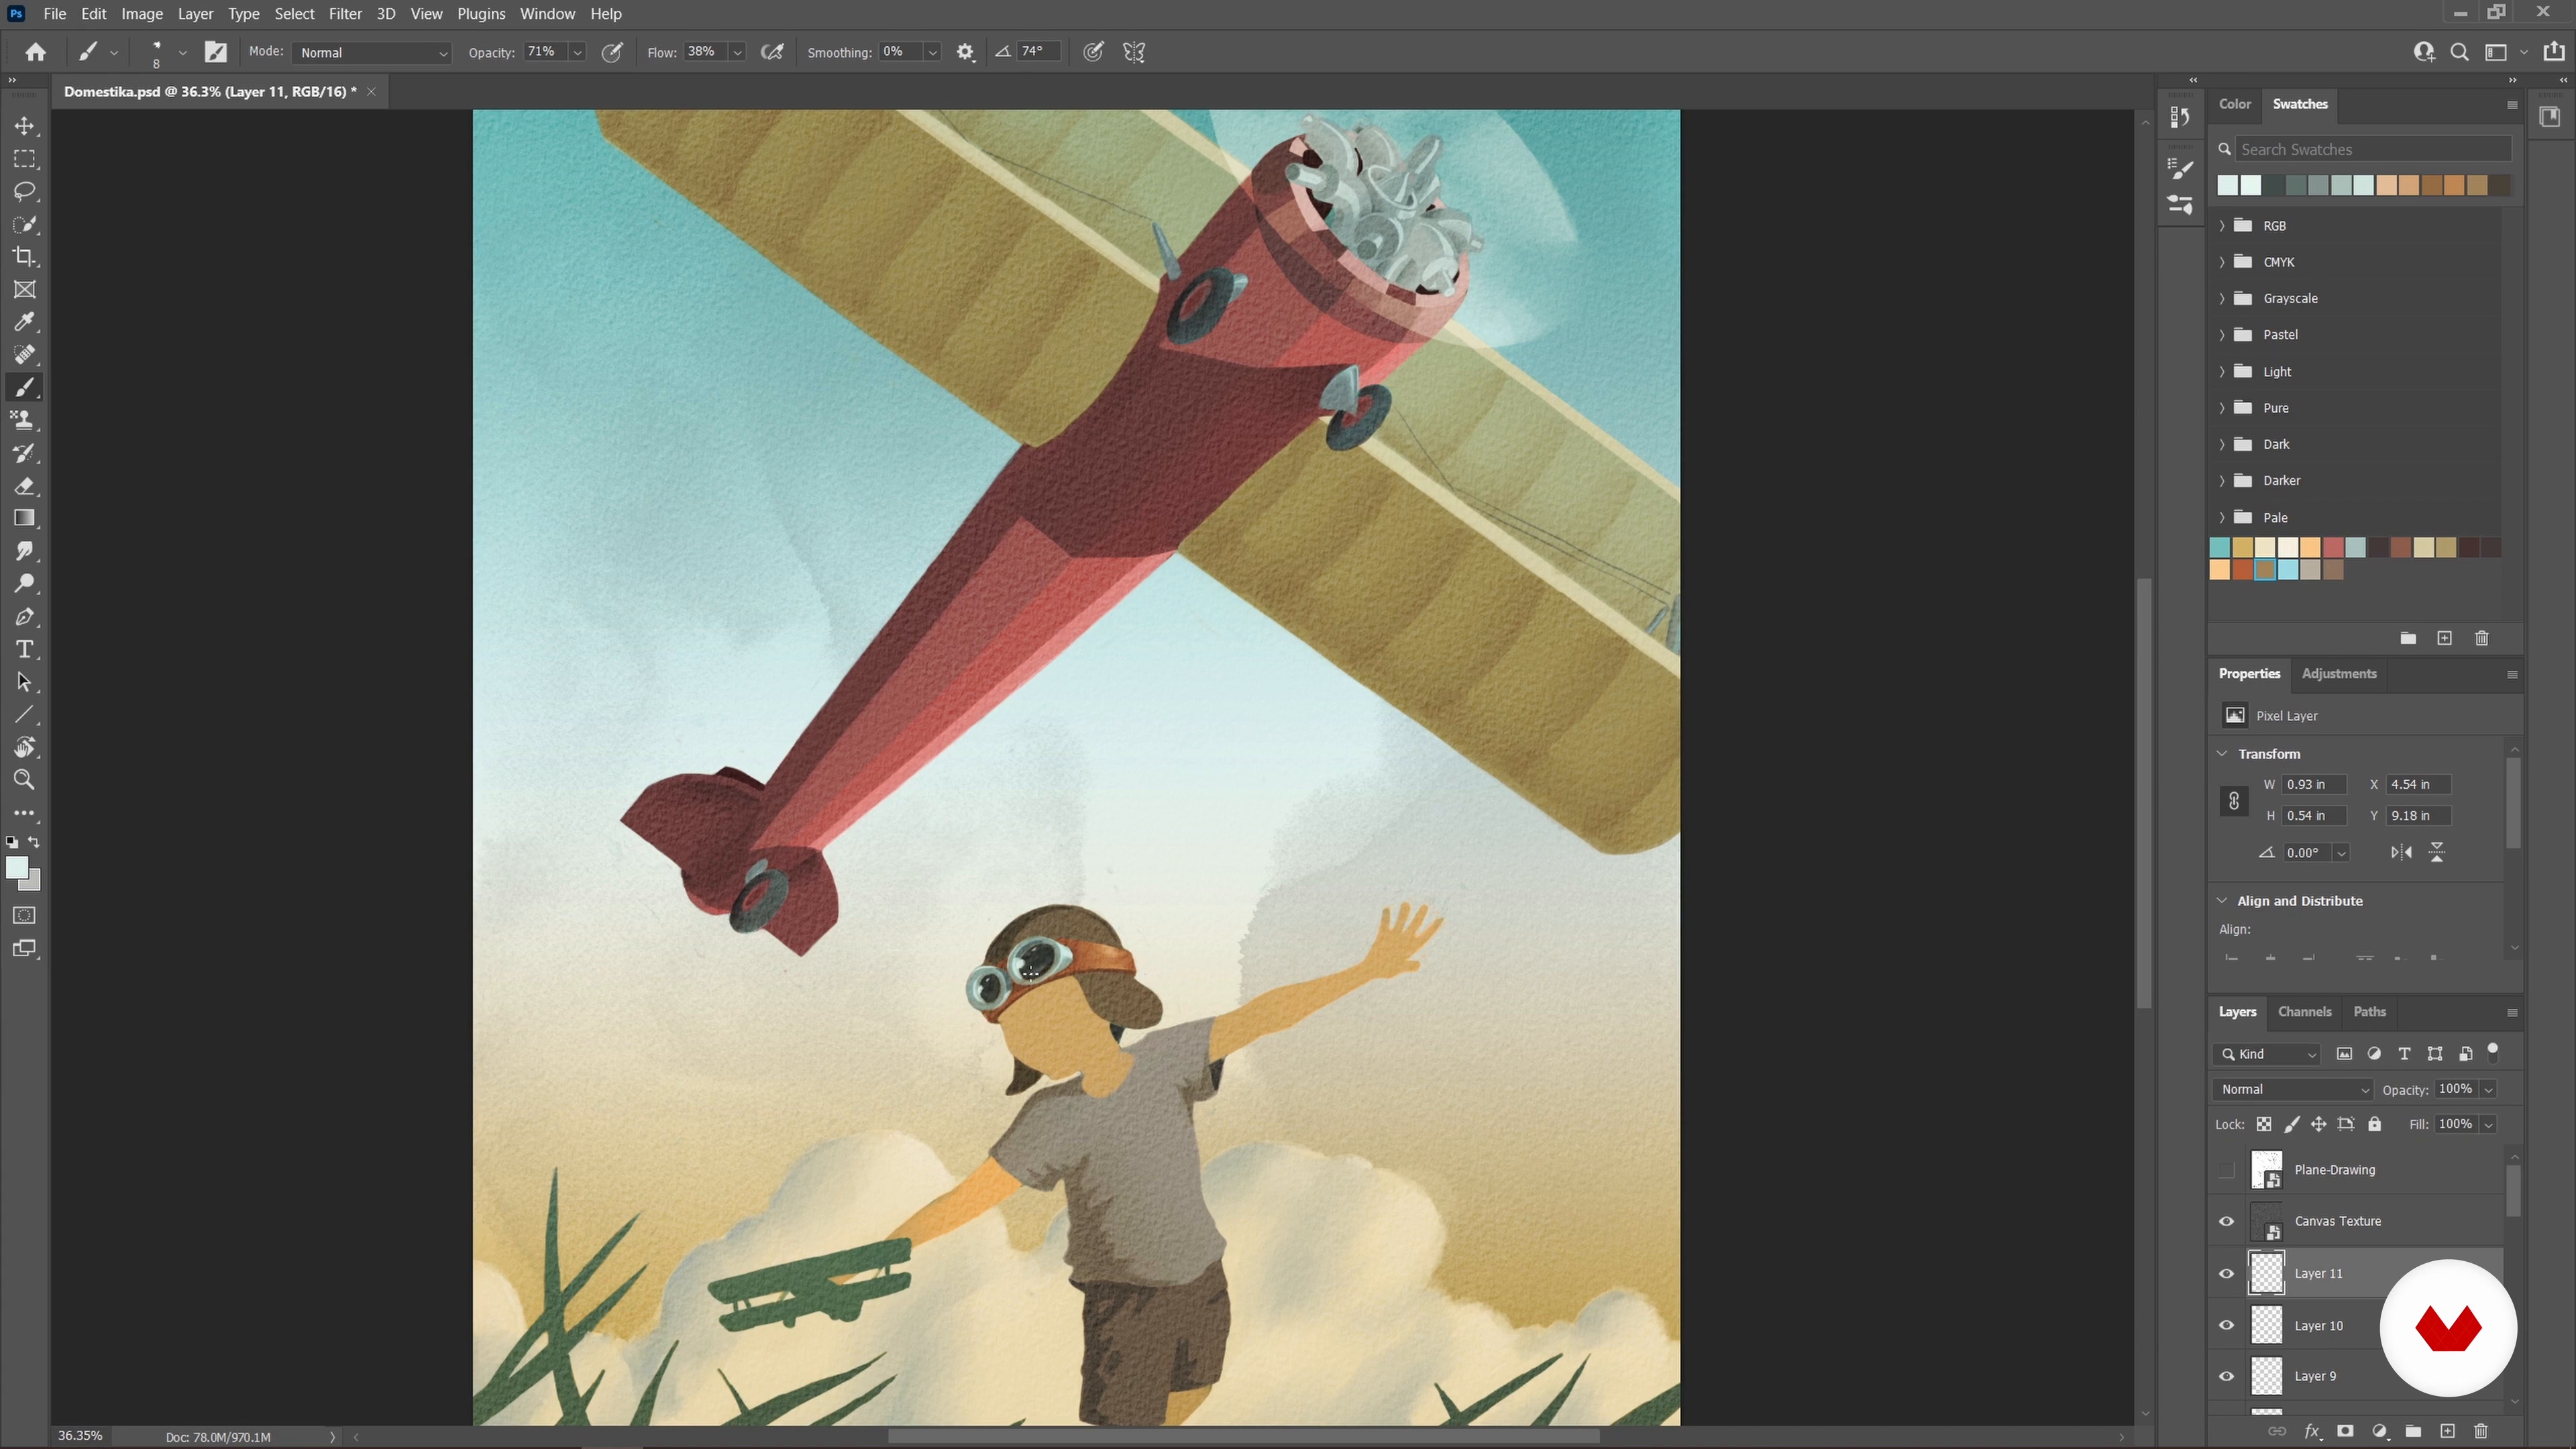
Task: Select the Spot Healing Brush tool
Action: pyautogui.click(x=24, y=355)
